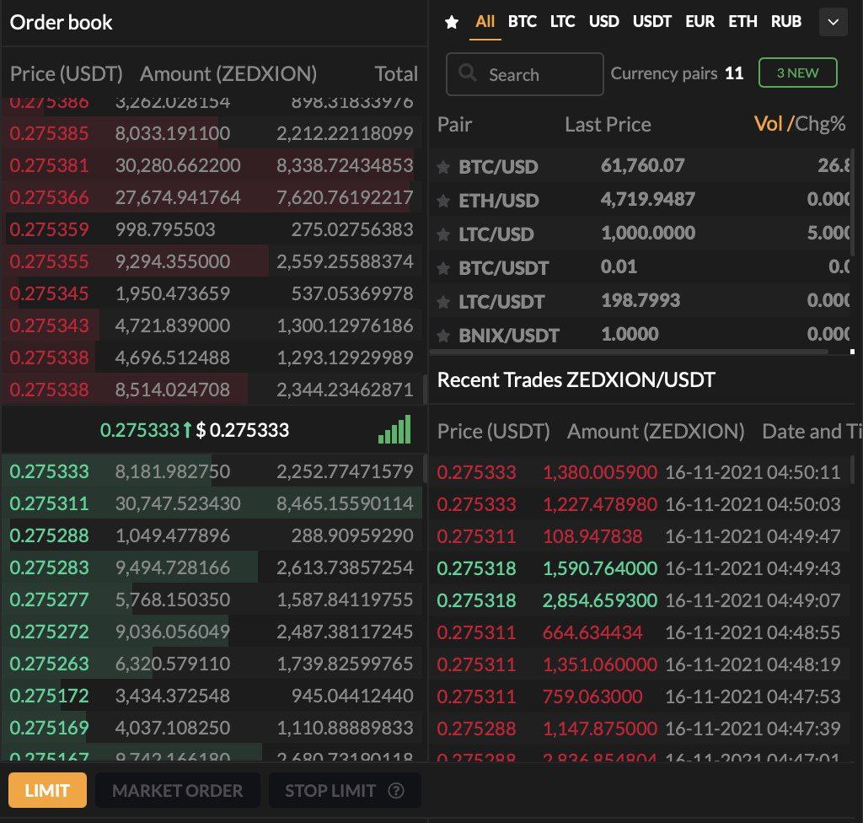Click the trade at 04:47:39
Image resolution: width=863 pixels, height=823 pixels.
pos(639,729)
